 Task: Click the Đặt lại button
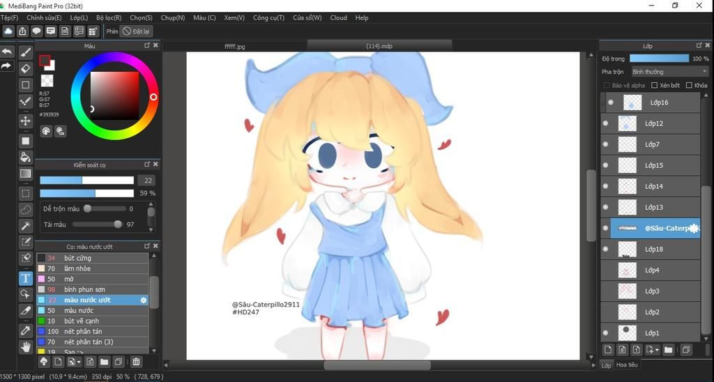(136, 31)
